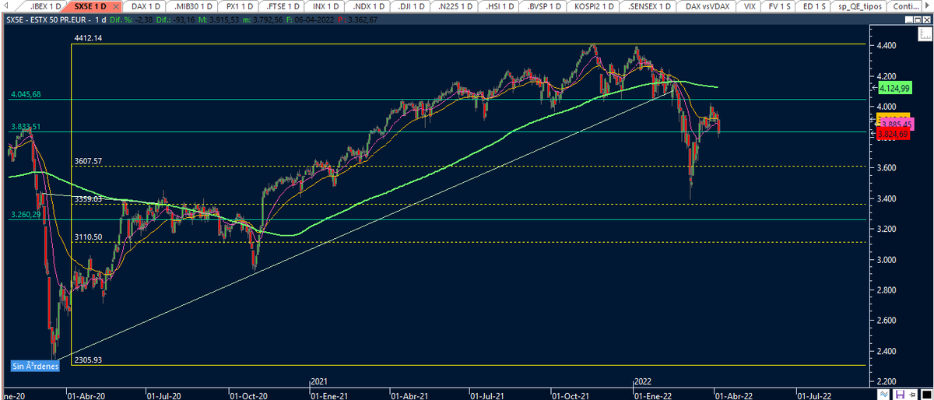934x400 pixels.
Task: Switch to the .NDX 1 D tab
Action: click(x=370, y=6)
